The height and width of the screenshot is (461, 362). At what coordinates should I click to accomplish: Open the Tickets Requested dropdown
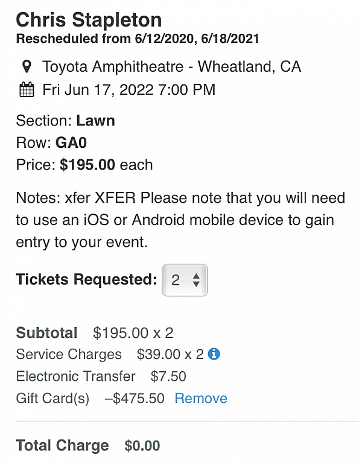[185, 280]
